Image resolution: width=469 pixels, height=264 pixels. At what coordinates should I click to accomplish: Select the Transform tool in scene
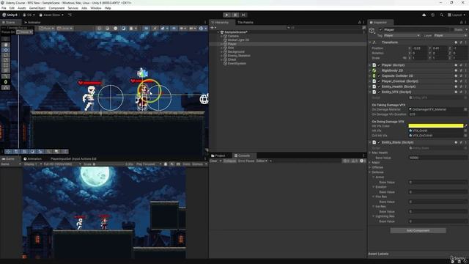point(6,70)
